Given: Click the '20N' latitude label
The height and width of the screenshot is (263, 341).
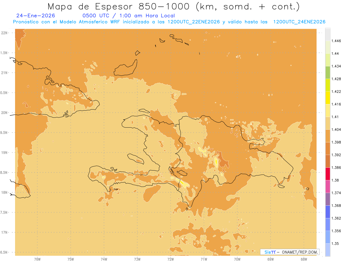Looking at the screenshot, I should point(5,113).
